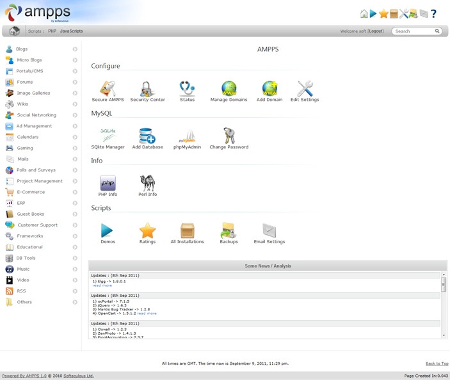Open the Ratings star icon
The width and height of the screenshot is (450, 384).
click(x=147, y=230)
